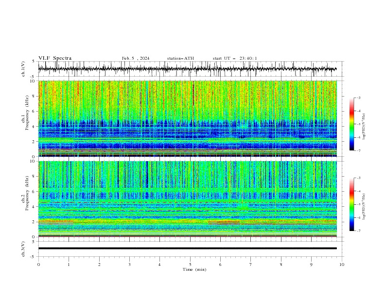
Task: Click the ch.1 frequency tick "2"
Action: click(x=34, y=141)
